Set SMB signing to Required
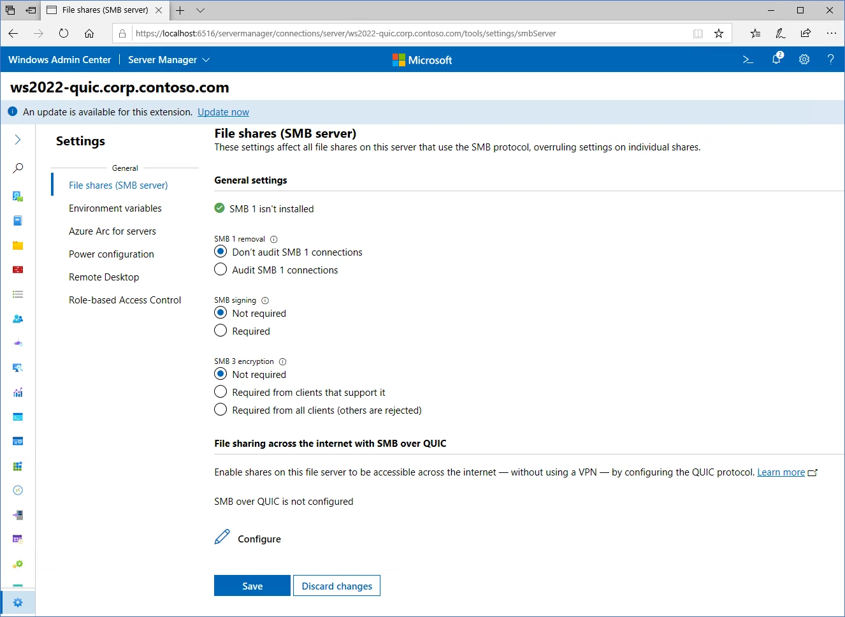This screenshot has width=845, height=617. pyautogui.click(x=220, y=331)
